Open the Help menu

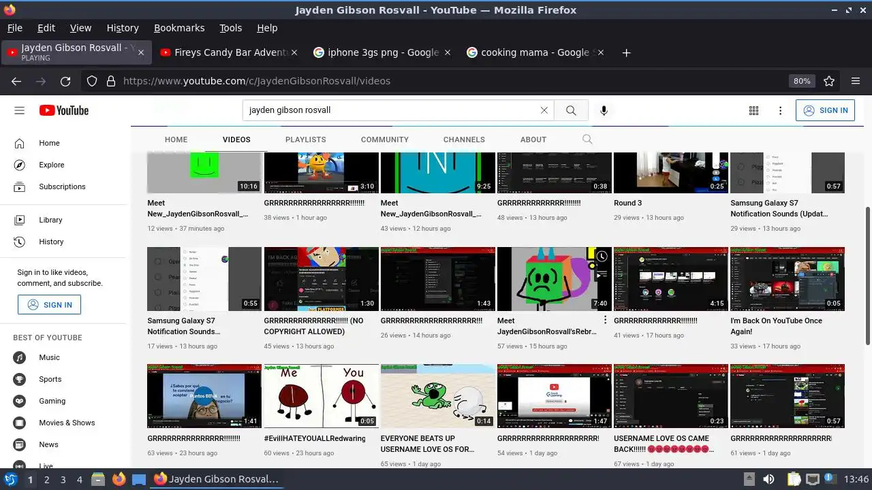[267, 28]
